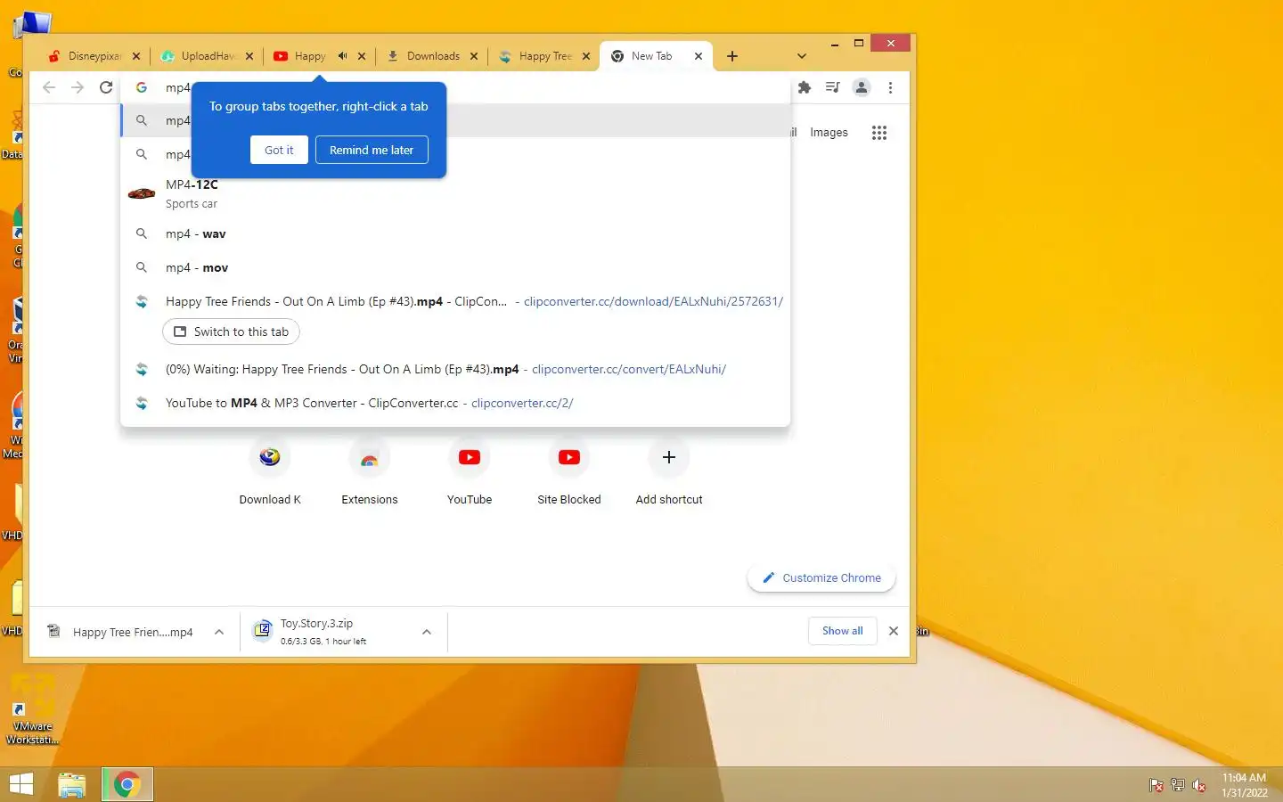Select the first highlighted mp4 suggestion
The image size is (1283, 802).
455,120
